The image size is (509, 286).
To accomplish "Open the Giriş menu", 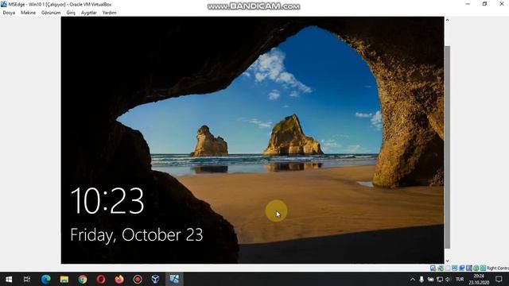I will click(x=71, y=13).
